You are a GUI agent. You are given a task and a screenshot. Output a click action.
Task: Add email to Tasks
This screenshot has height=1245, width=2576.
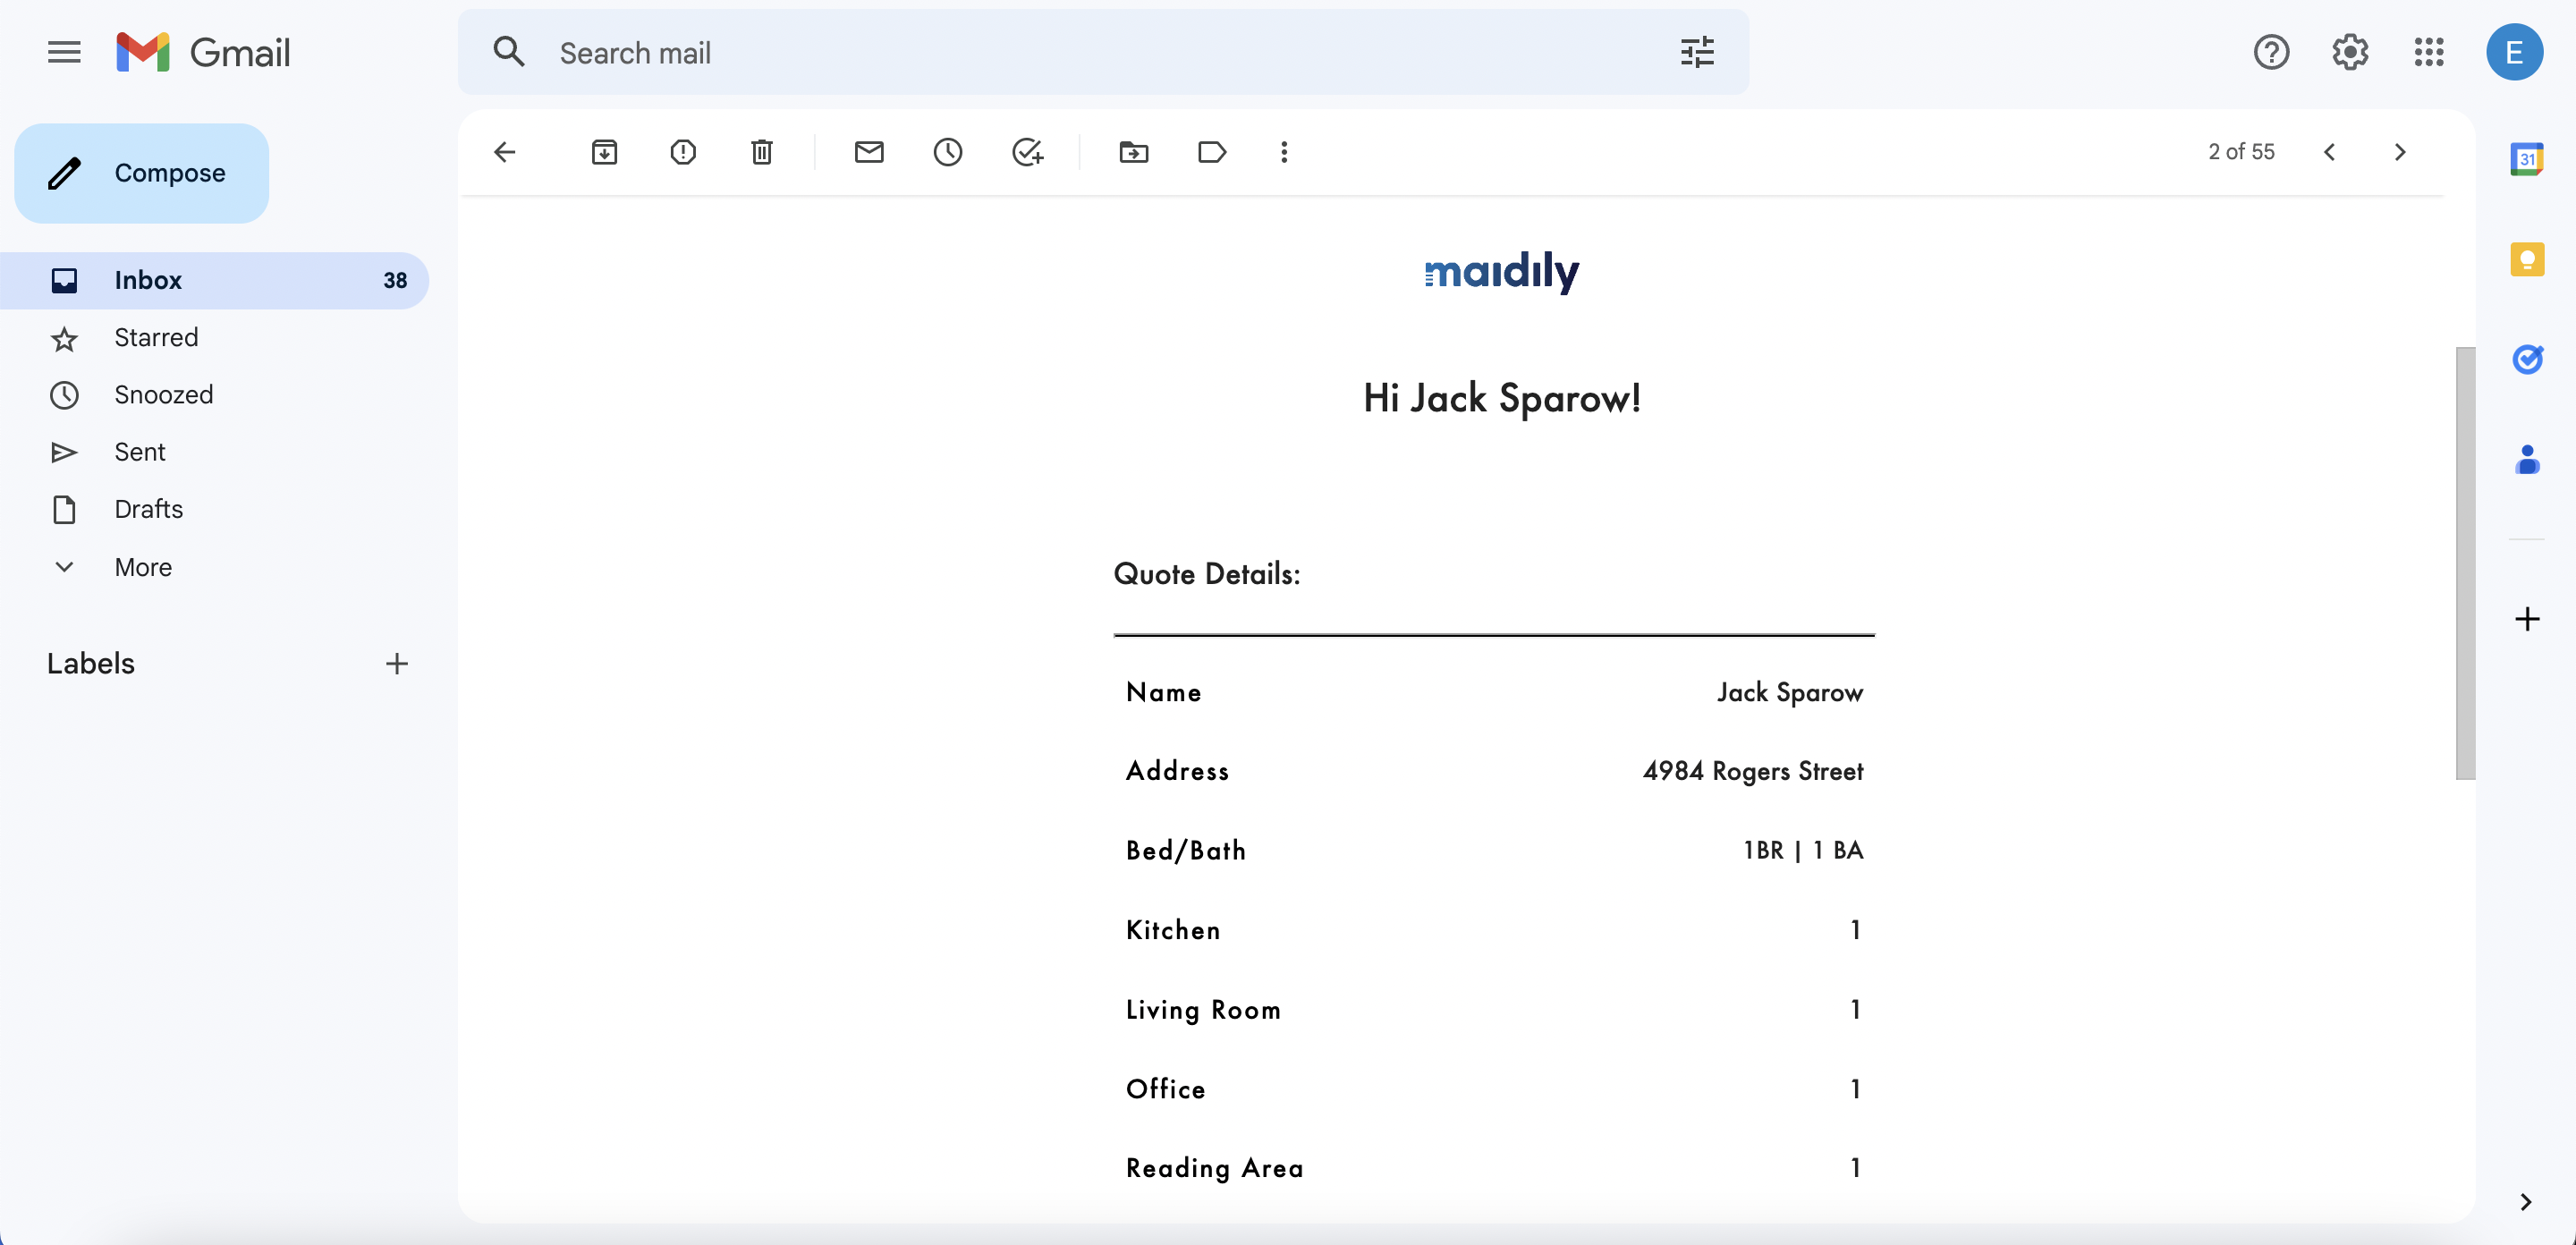click(x=1027, y=152)
